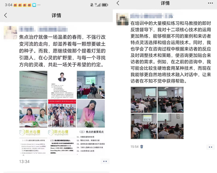Image resolution: width=217 pixels, height=173 pixels.
Task: Open top-left classroom photo in right post
Action: click(144, 99)
